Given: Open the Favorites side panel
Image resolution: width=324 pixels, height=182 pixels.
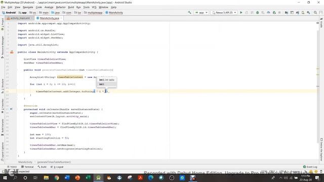Looking at the screenshot, I should (x=3, y=106).
